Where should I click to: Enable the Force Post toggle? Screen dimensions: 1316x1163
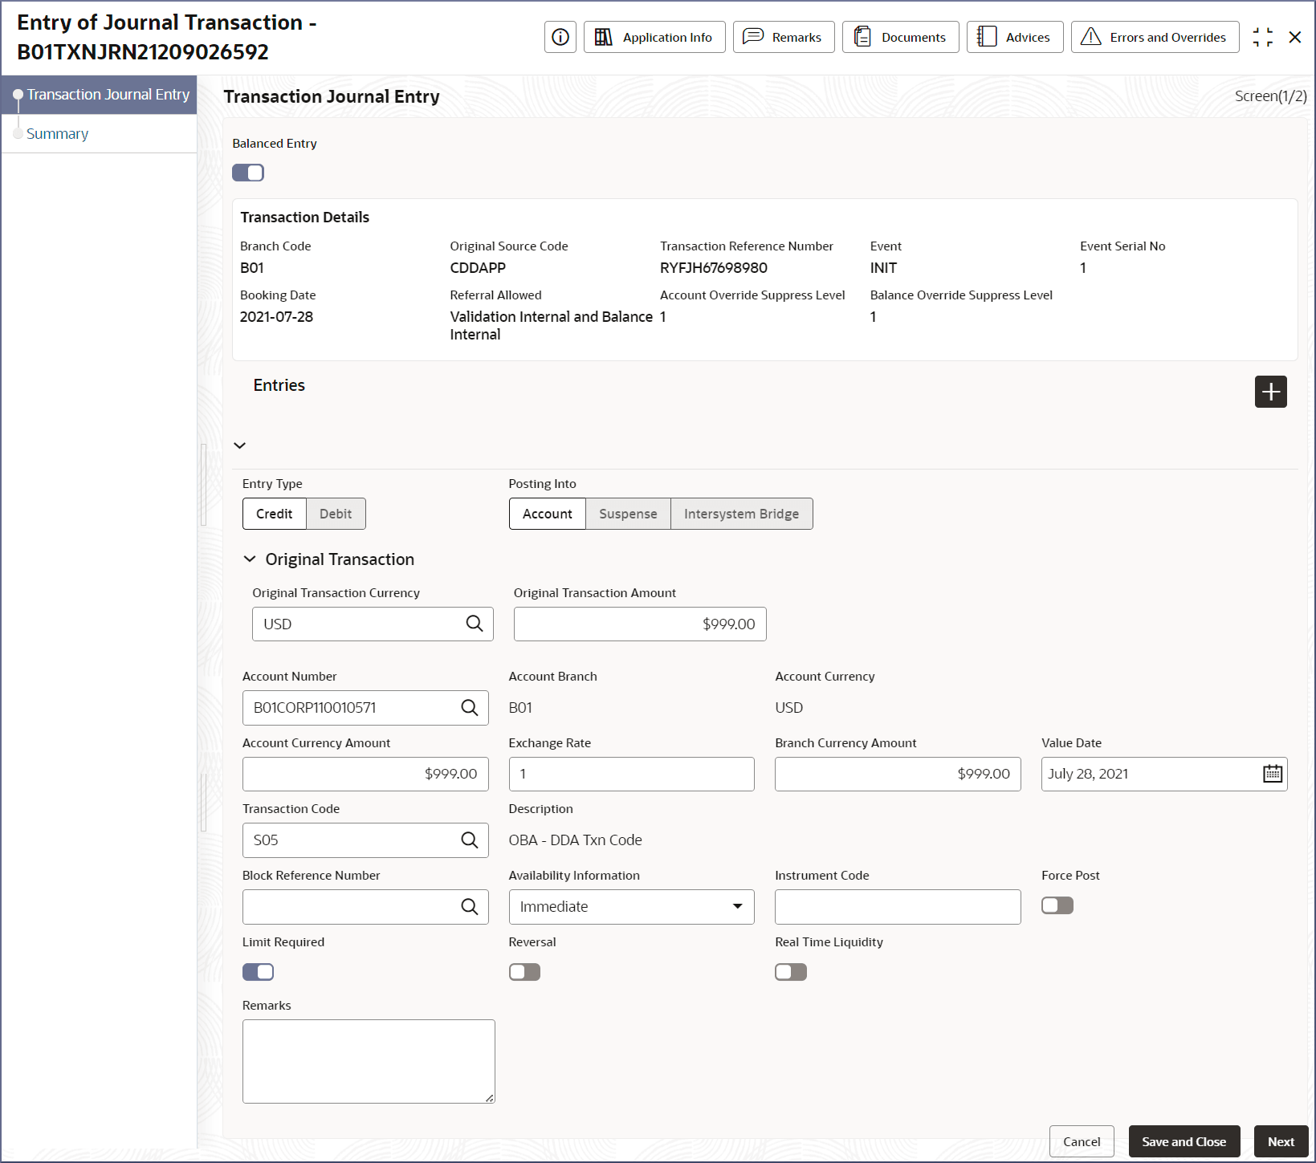[1057, 905]
